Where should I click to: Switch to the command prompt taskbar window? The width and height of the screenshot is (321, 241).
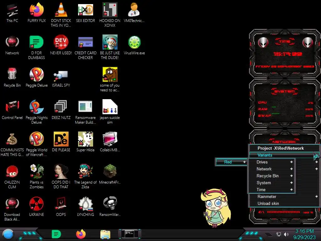[x=129, y=234]
